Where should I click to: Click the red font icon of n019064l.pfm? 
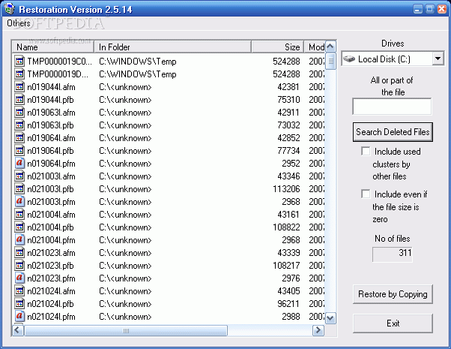19,163
